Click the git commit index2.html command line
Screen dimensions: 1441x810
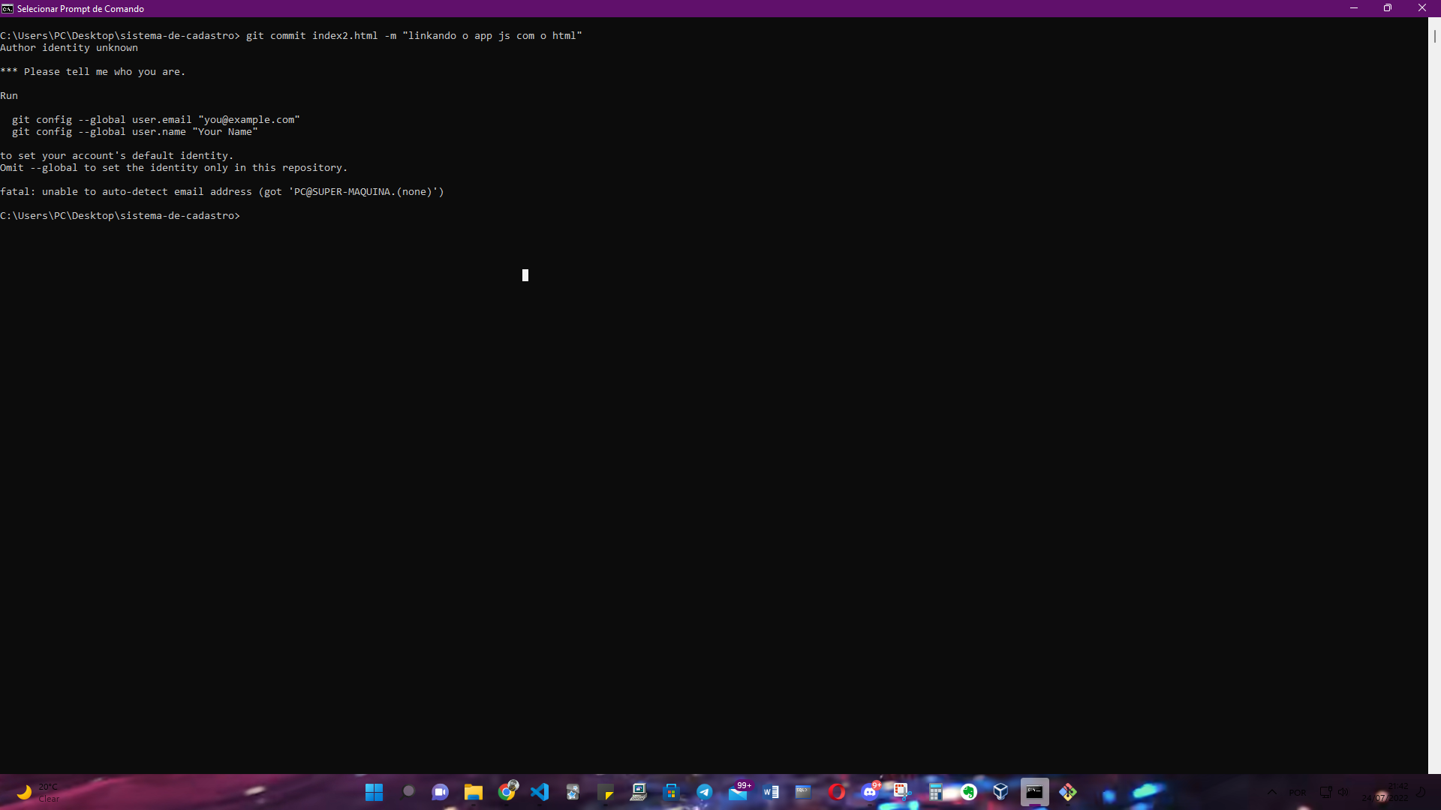tap(291, 35)
